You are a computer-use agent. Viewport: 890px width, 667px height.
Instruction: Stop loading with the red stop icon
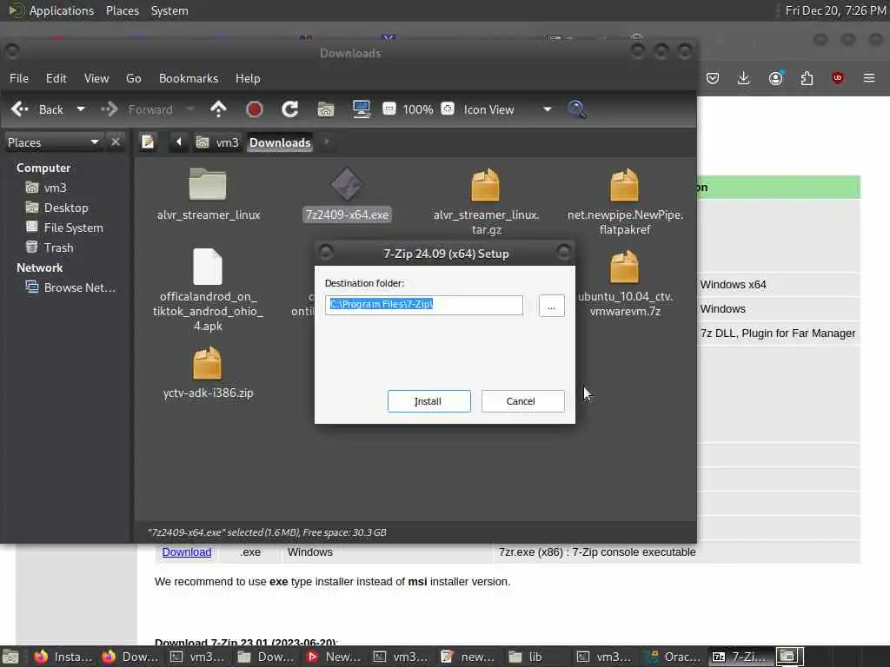(x=255, y=109)
